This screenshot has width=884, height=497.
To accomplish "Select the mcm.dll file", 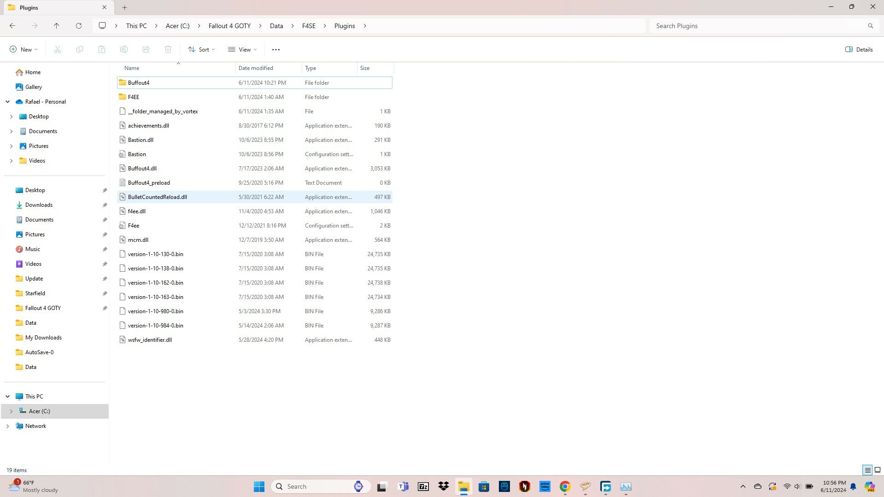I will point(255,240).
